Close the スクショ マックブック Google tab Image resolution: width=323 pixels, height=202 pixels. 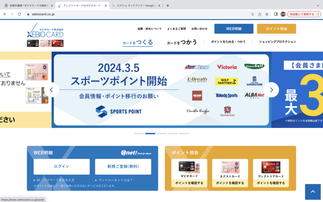pos(159,6)
